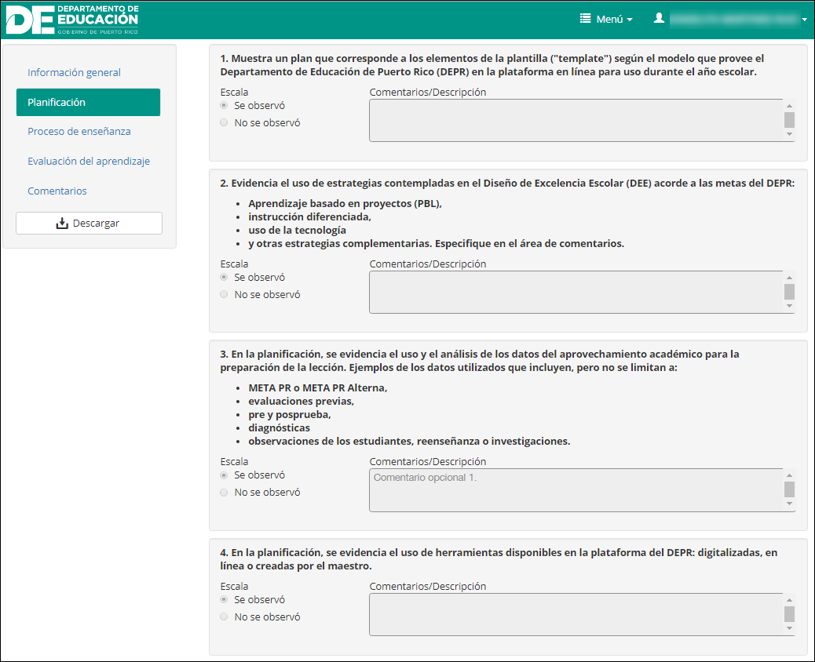Click the user profile icon in header

pyautogui.click(x=660, y=18)
